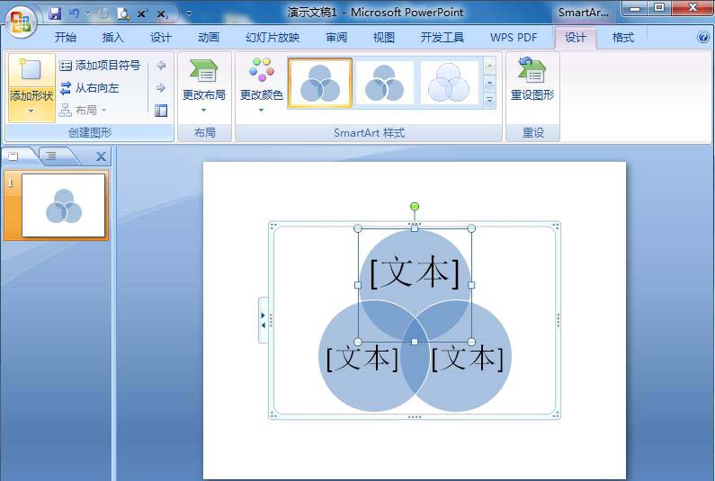Image resolution: width=715 pixels, height=481 pixels.
Task: Click the top-left corner handle of SmartArt frame
Action: click(273, 226)
